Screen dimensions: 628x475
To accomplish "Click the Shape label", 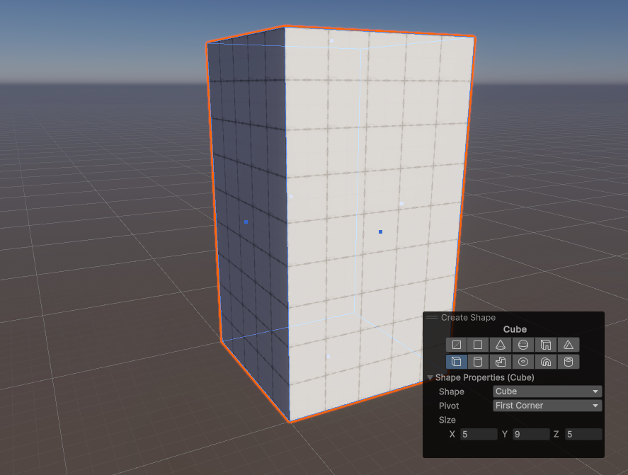I will click(452, 391).
